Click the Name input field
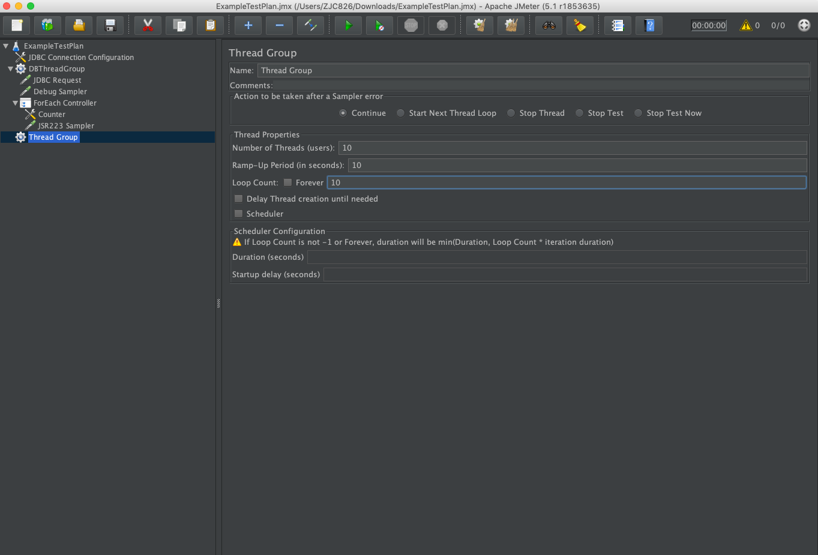Screen dimensions: 818x555 [533, 70]
